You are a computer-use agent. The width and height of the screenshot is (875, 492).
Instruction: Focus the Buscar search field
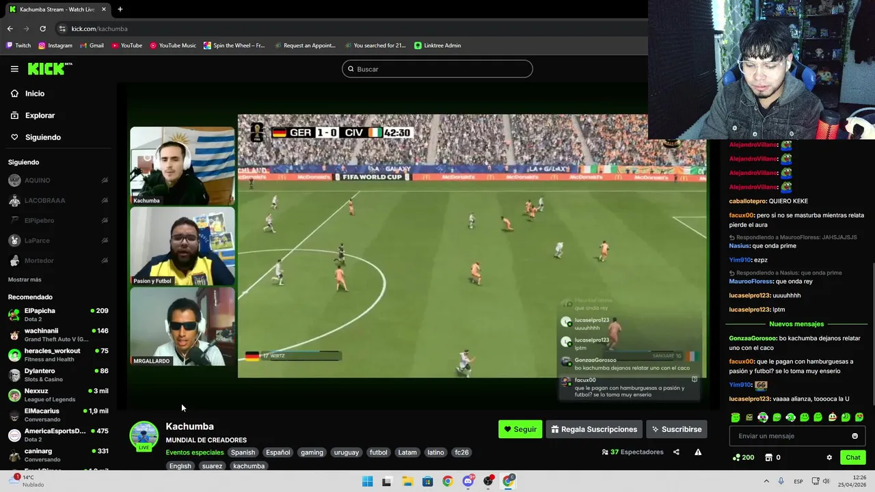point(437,69)
